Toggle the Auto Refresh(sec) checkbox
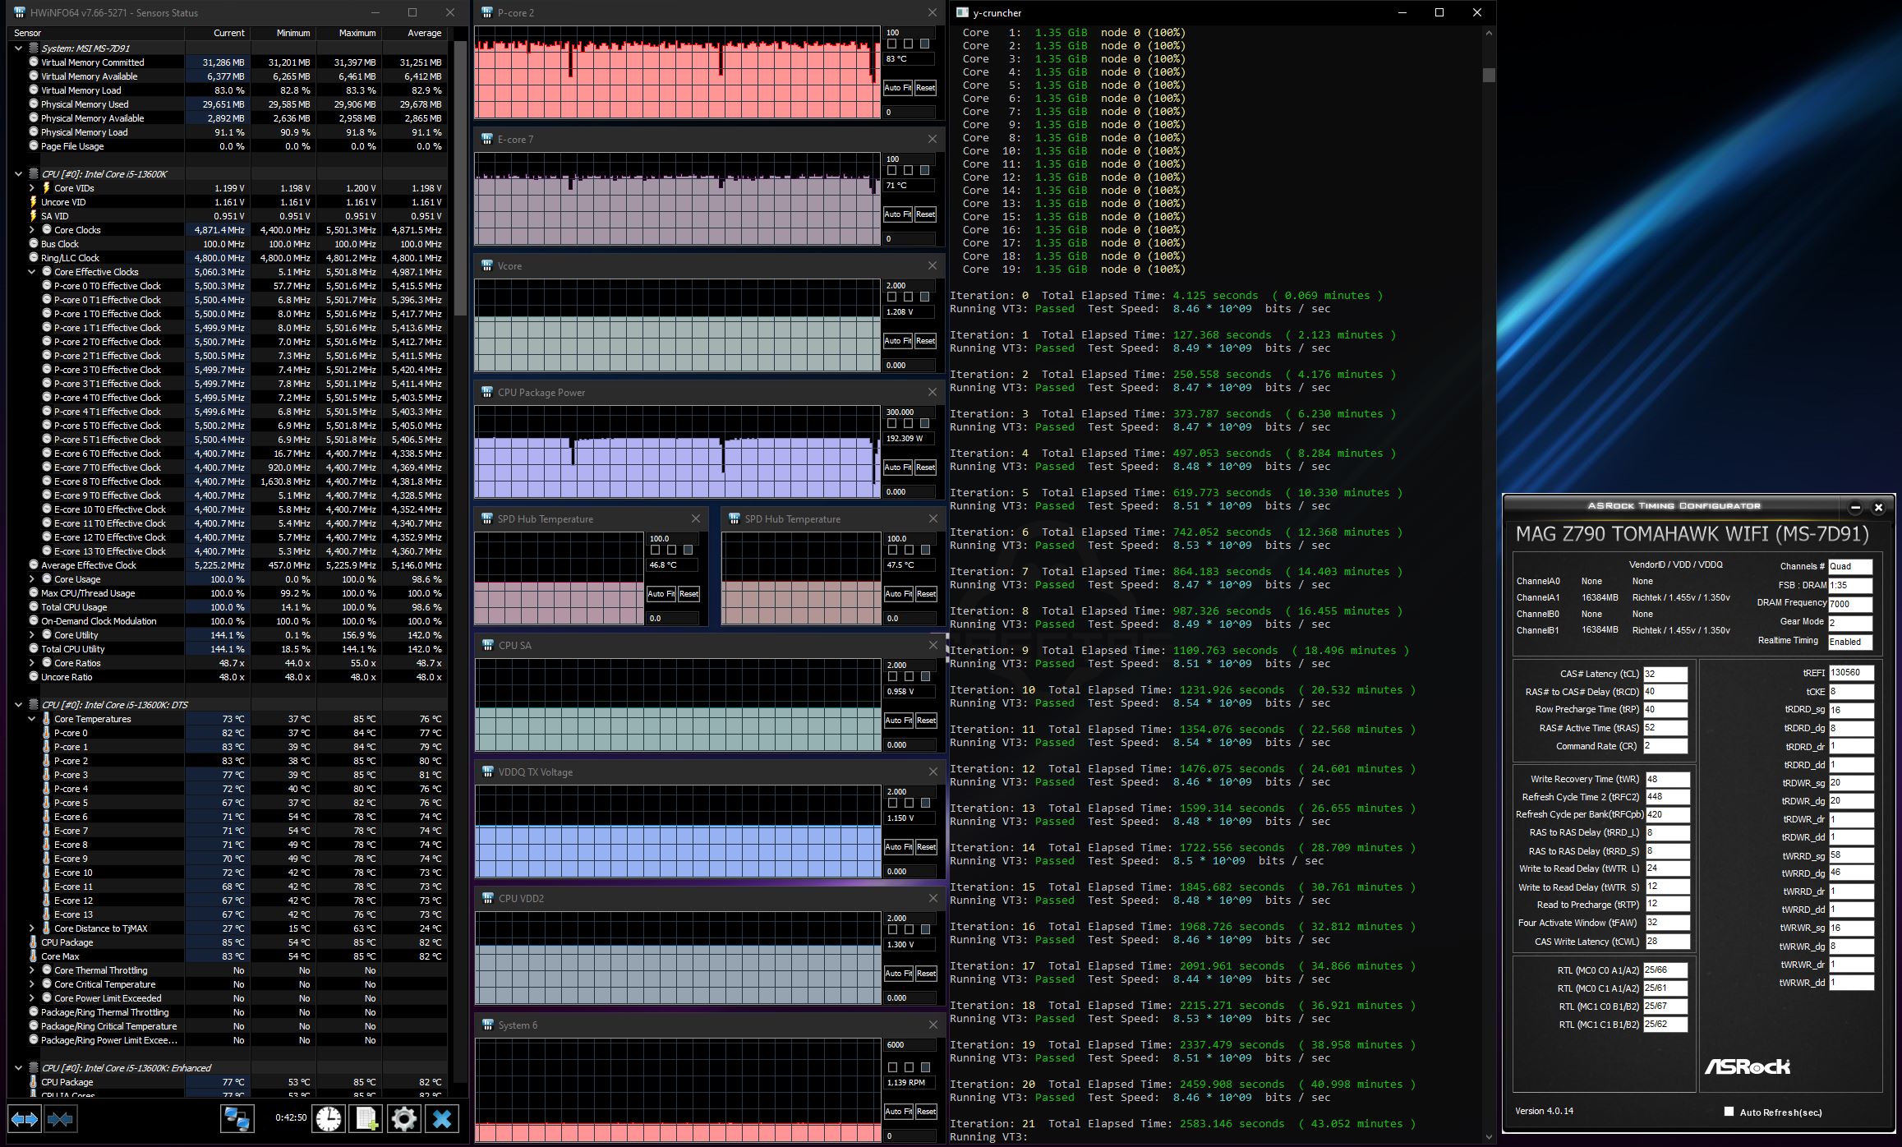This screenshot has height=1147, width=1902. (1729, 1112)
